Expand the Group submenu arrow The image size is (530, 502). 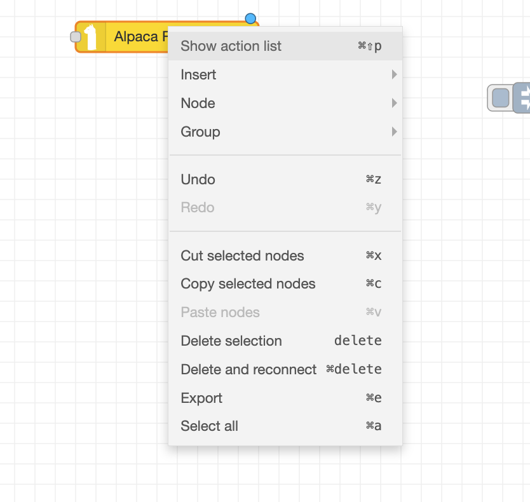point(394,132)
